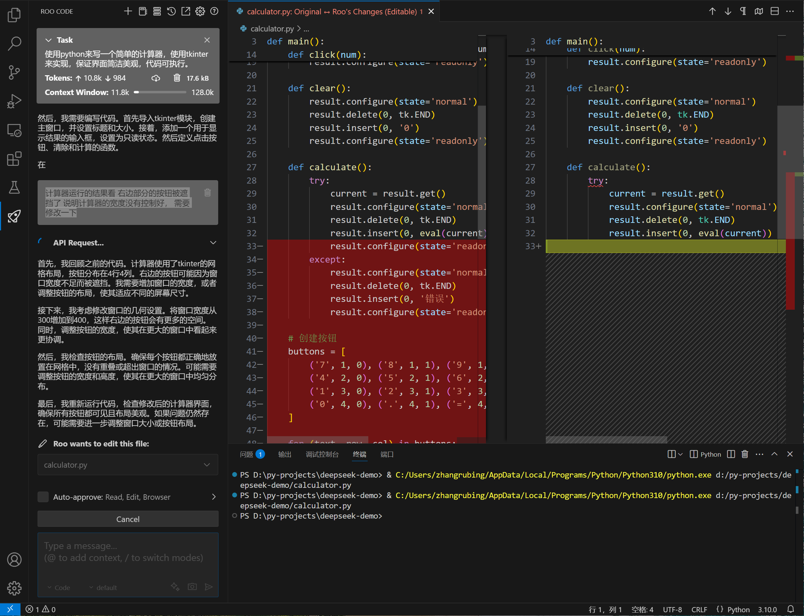Add image using camera icon
Image resolution: width=804 pixels, height=616 pixels.
[192, 587]
